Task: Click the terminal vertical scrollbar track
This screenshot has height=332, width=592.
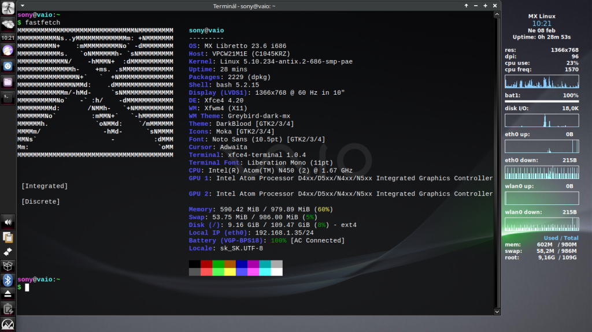Action: click(497, 163)
